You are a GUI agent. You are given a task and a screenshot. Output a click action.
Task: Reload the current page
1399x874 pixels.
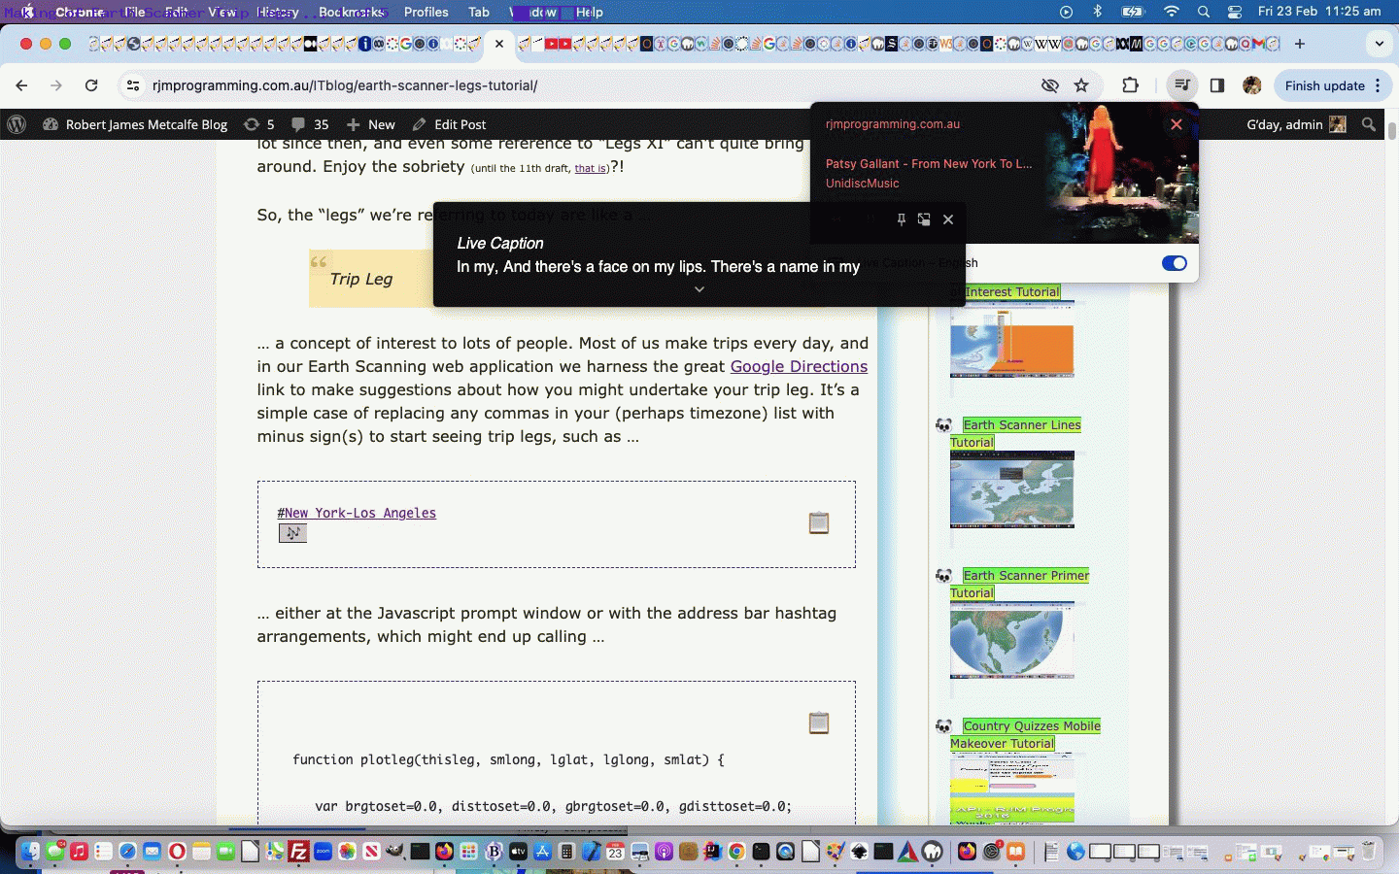click(91, 85)
